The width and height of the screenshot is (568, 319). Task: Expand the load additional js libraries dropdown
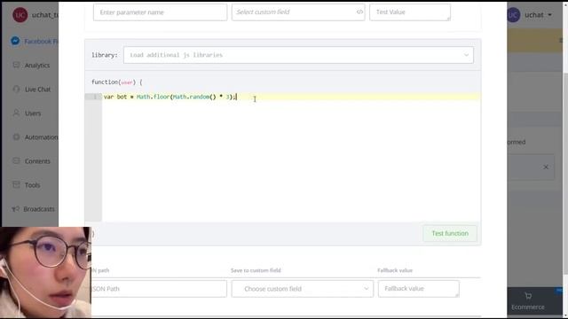click(298, 55)
